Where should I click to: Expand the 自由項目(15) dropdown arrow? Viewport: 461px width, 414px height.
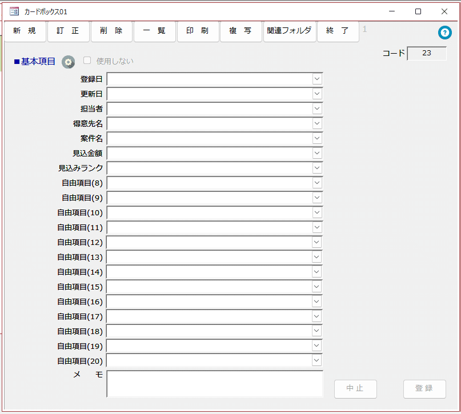tap(316, 287)
